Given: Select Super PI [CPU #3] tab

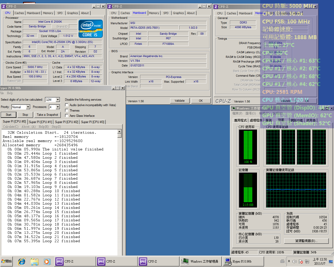Looking at the screenshot, I should 93,122.
